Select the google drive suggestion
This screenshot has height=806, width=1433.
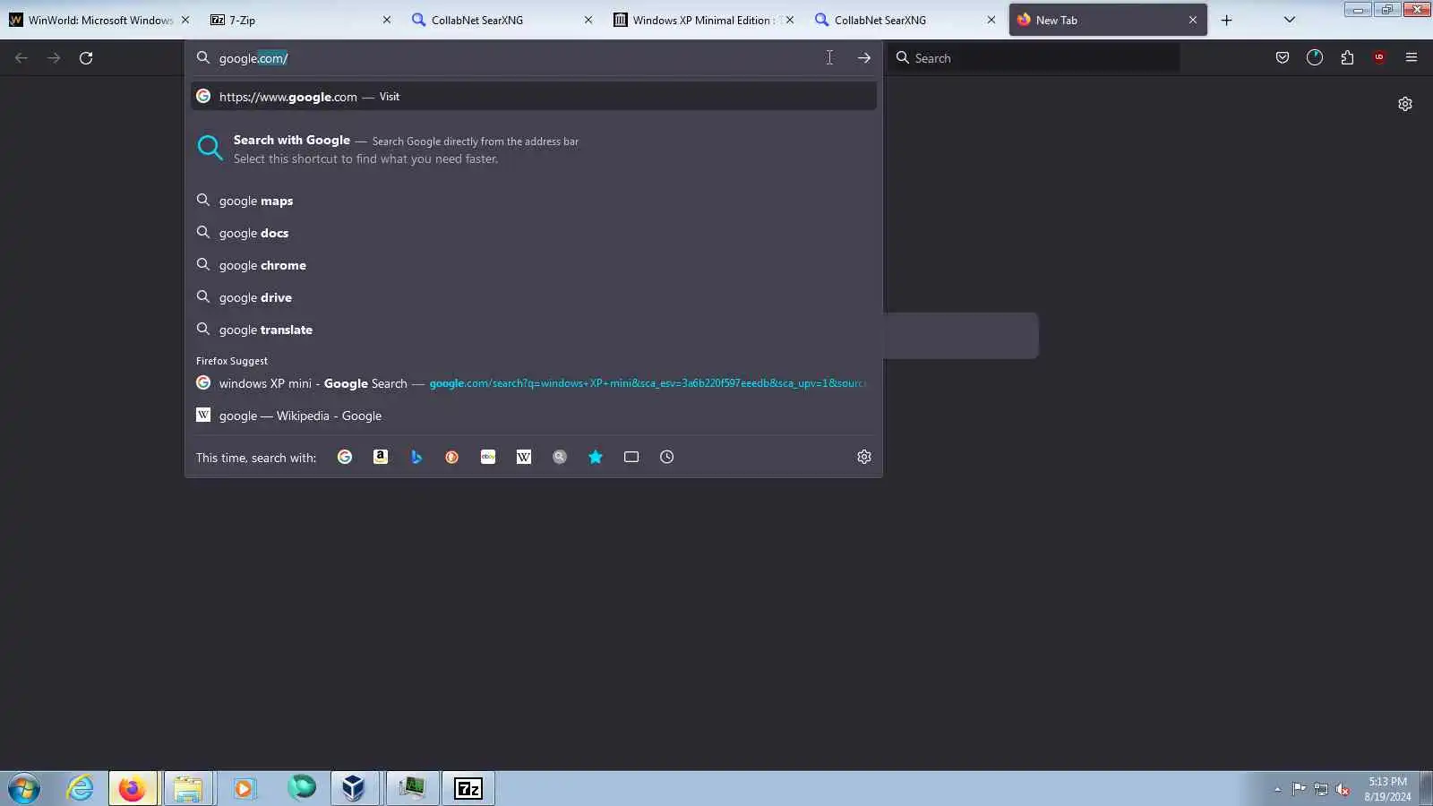(533, 297)
